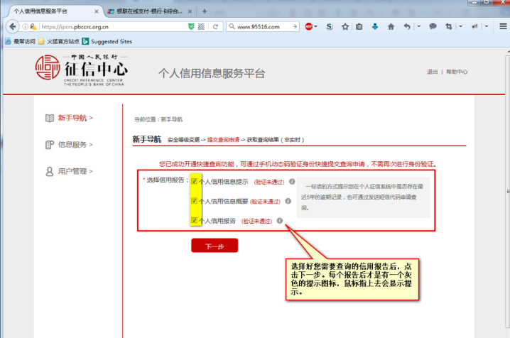The height and width of the screenshot is (338, 510).
Task: Click the browser back arrow button
Action: (12, 27)
